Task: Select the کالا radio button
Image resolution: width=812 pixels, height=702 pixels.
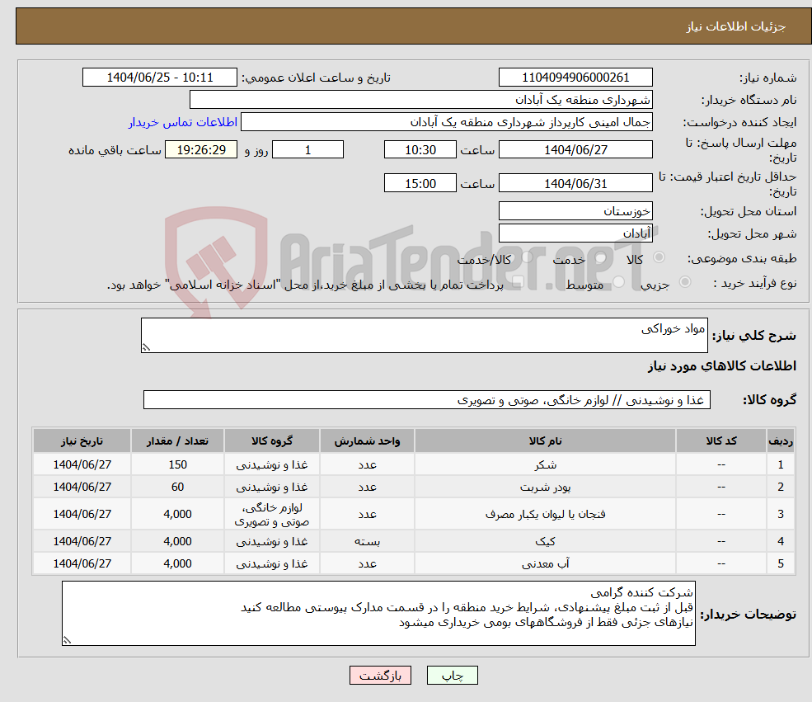Action: (x=659, y=256)
